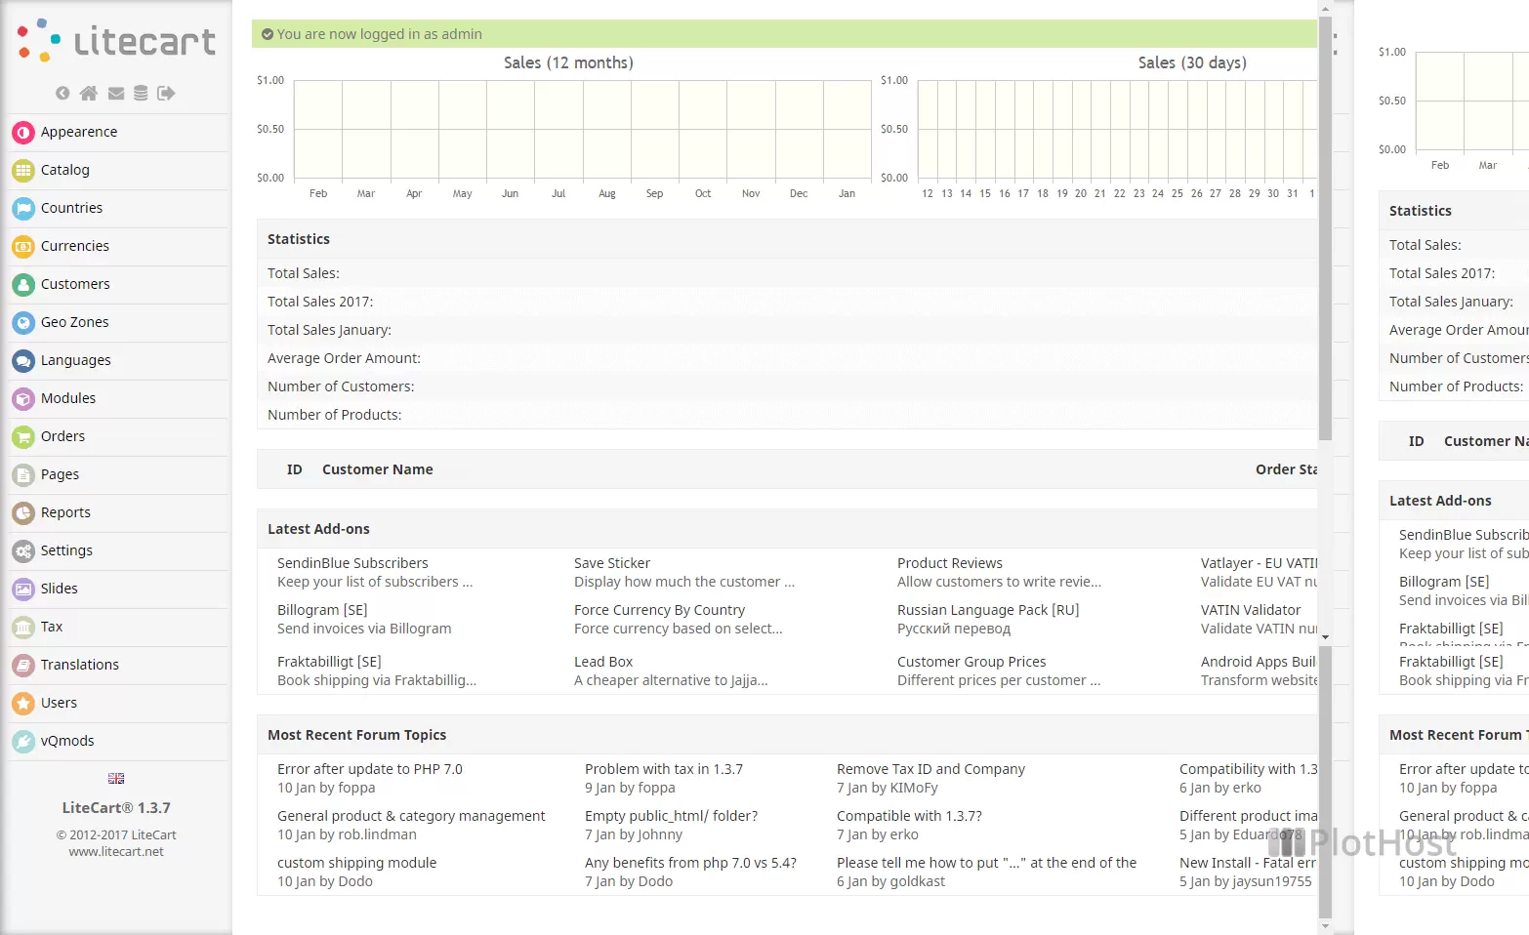Open the Product Reviews add-on

950,563
